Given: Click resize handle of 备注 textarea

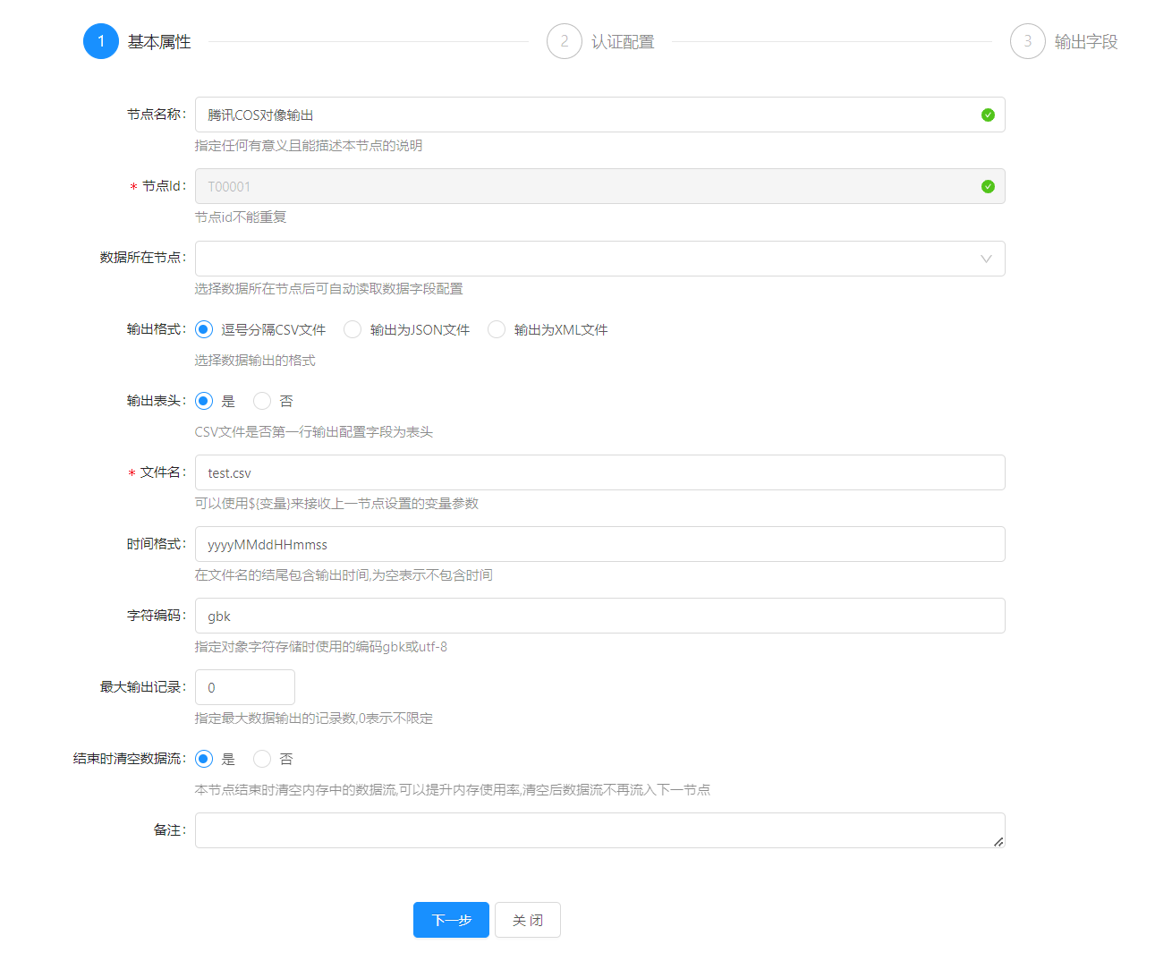Looking at the screenshot, I should [998, 841].
